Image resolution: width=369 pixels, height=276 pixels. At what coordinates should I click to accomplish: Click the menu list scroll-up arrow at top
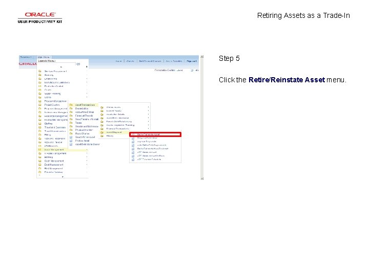point(61,67)
